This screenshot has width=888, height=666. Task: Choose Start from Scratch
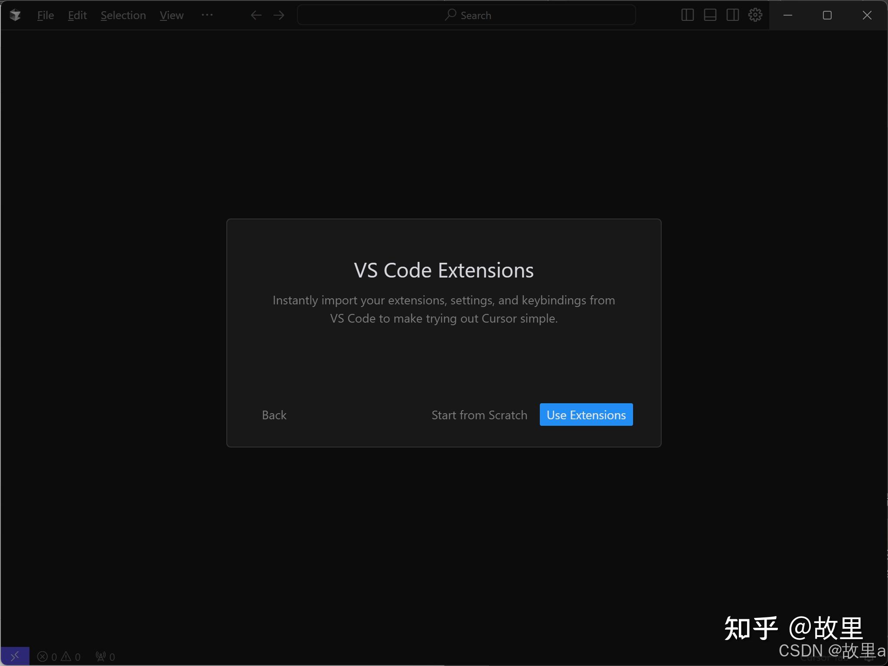(479, 415)
